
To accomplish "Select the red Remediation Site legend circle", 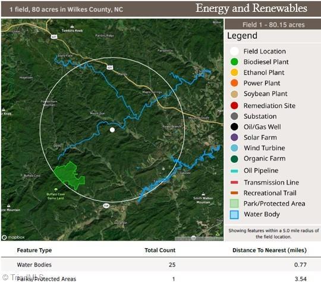I will (x=234, y=106).
